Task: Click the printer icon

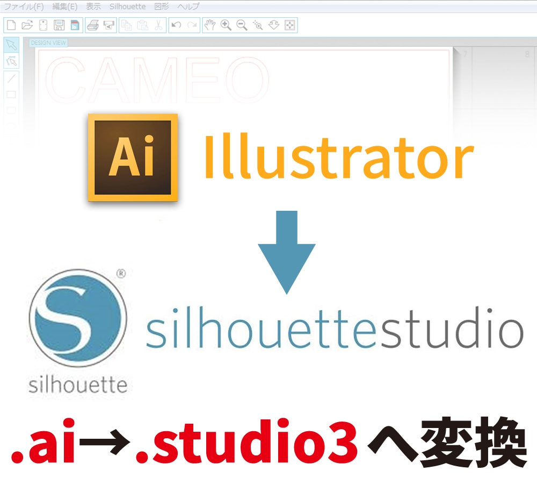Action: click(x=92, y=25)
